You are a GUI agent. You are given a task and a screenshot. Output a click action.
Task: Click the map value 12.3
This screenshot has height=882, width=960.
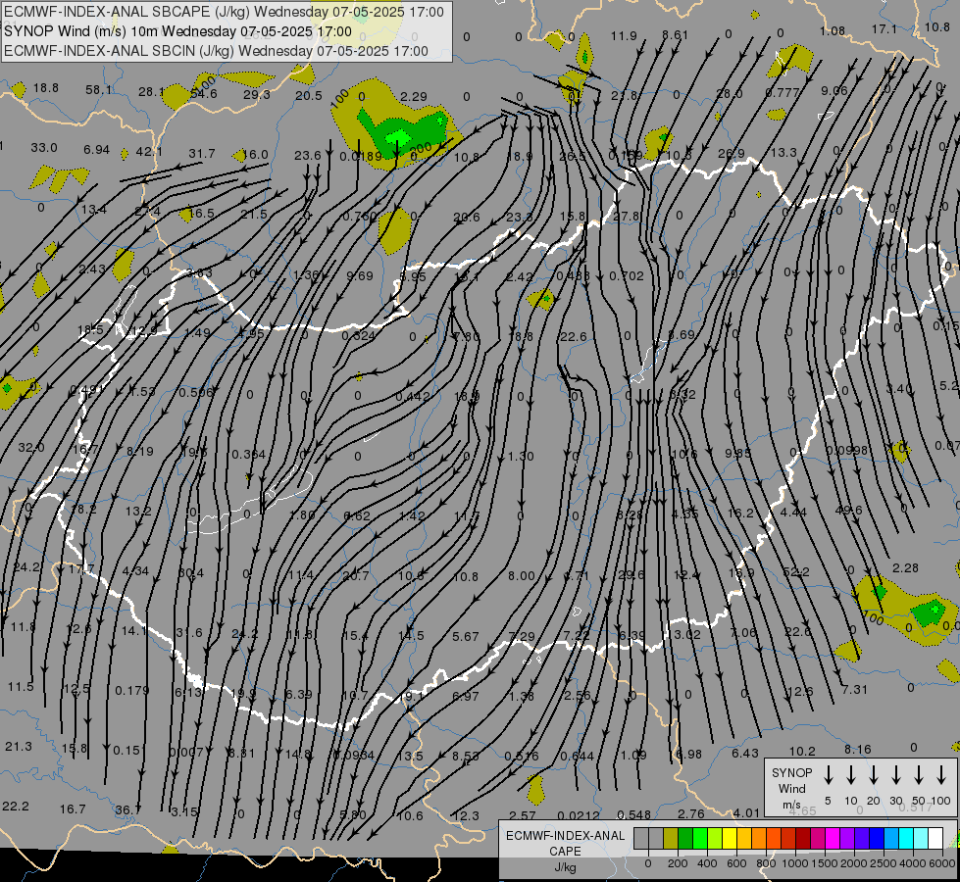(466, 815)
